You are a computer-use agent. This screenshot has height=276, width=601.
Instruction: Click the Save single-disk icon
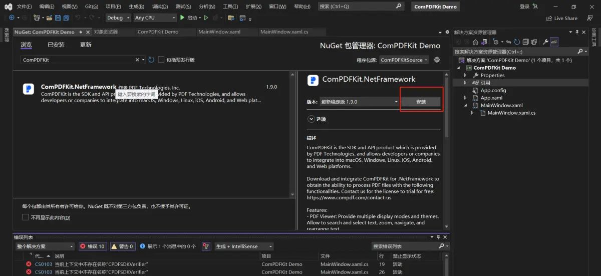pos(58,18)
